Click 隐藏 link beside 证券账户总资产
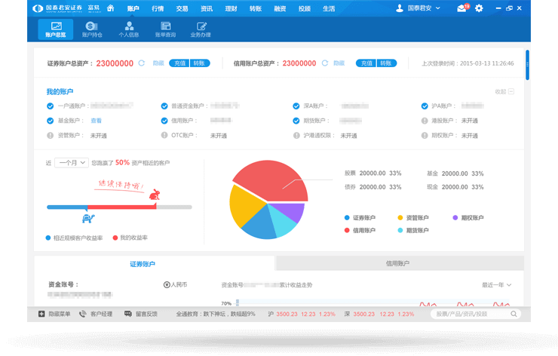The image size is (558, 356). tap(158, 63)
